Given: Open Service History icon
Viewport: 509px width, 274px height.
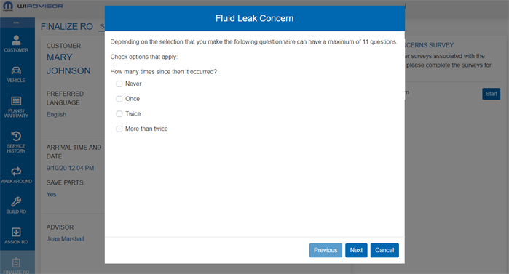Looking at the screenshot, I should 16,142.
